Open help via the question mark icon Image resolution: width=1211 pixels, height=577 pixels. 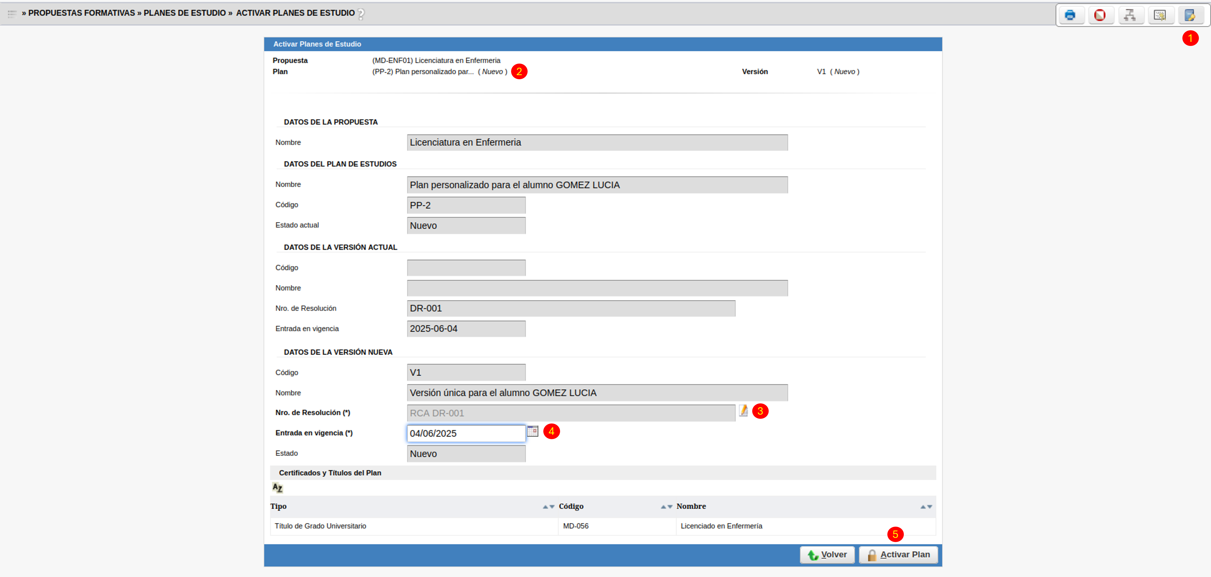tap(361, 14)
